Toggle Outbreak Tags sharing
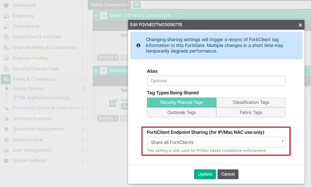This screenshot has height=187, width=311. (182, 113)
